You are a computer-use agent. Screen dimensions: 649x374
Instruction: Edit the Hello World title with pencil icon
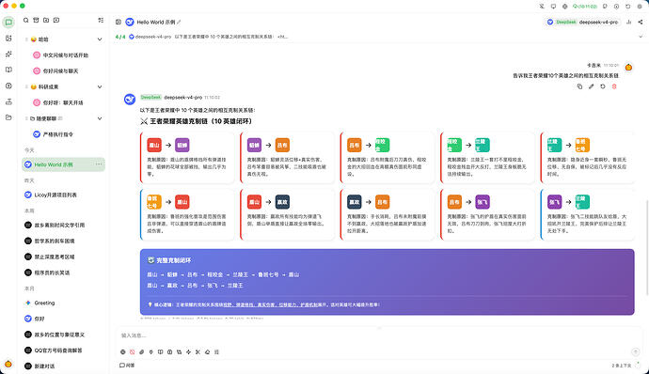(179, 22)
